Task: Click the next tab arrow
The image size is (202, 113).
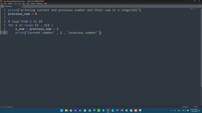Action: [x=3, y=6]
